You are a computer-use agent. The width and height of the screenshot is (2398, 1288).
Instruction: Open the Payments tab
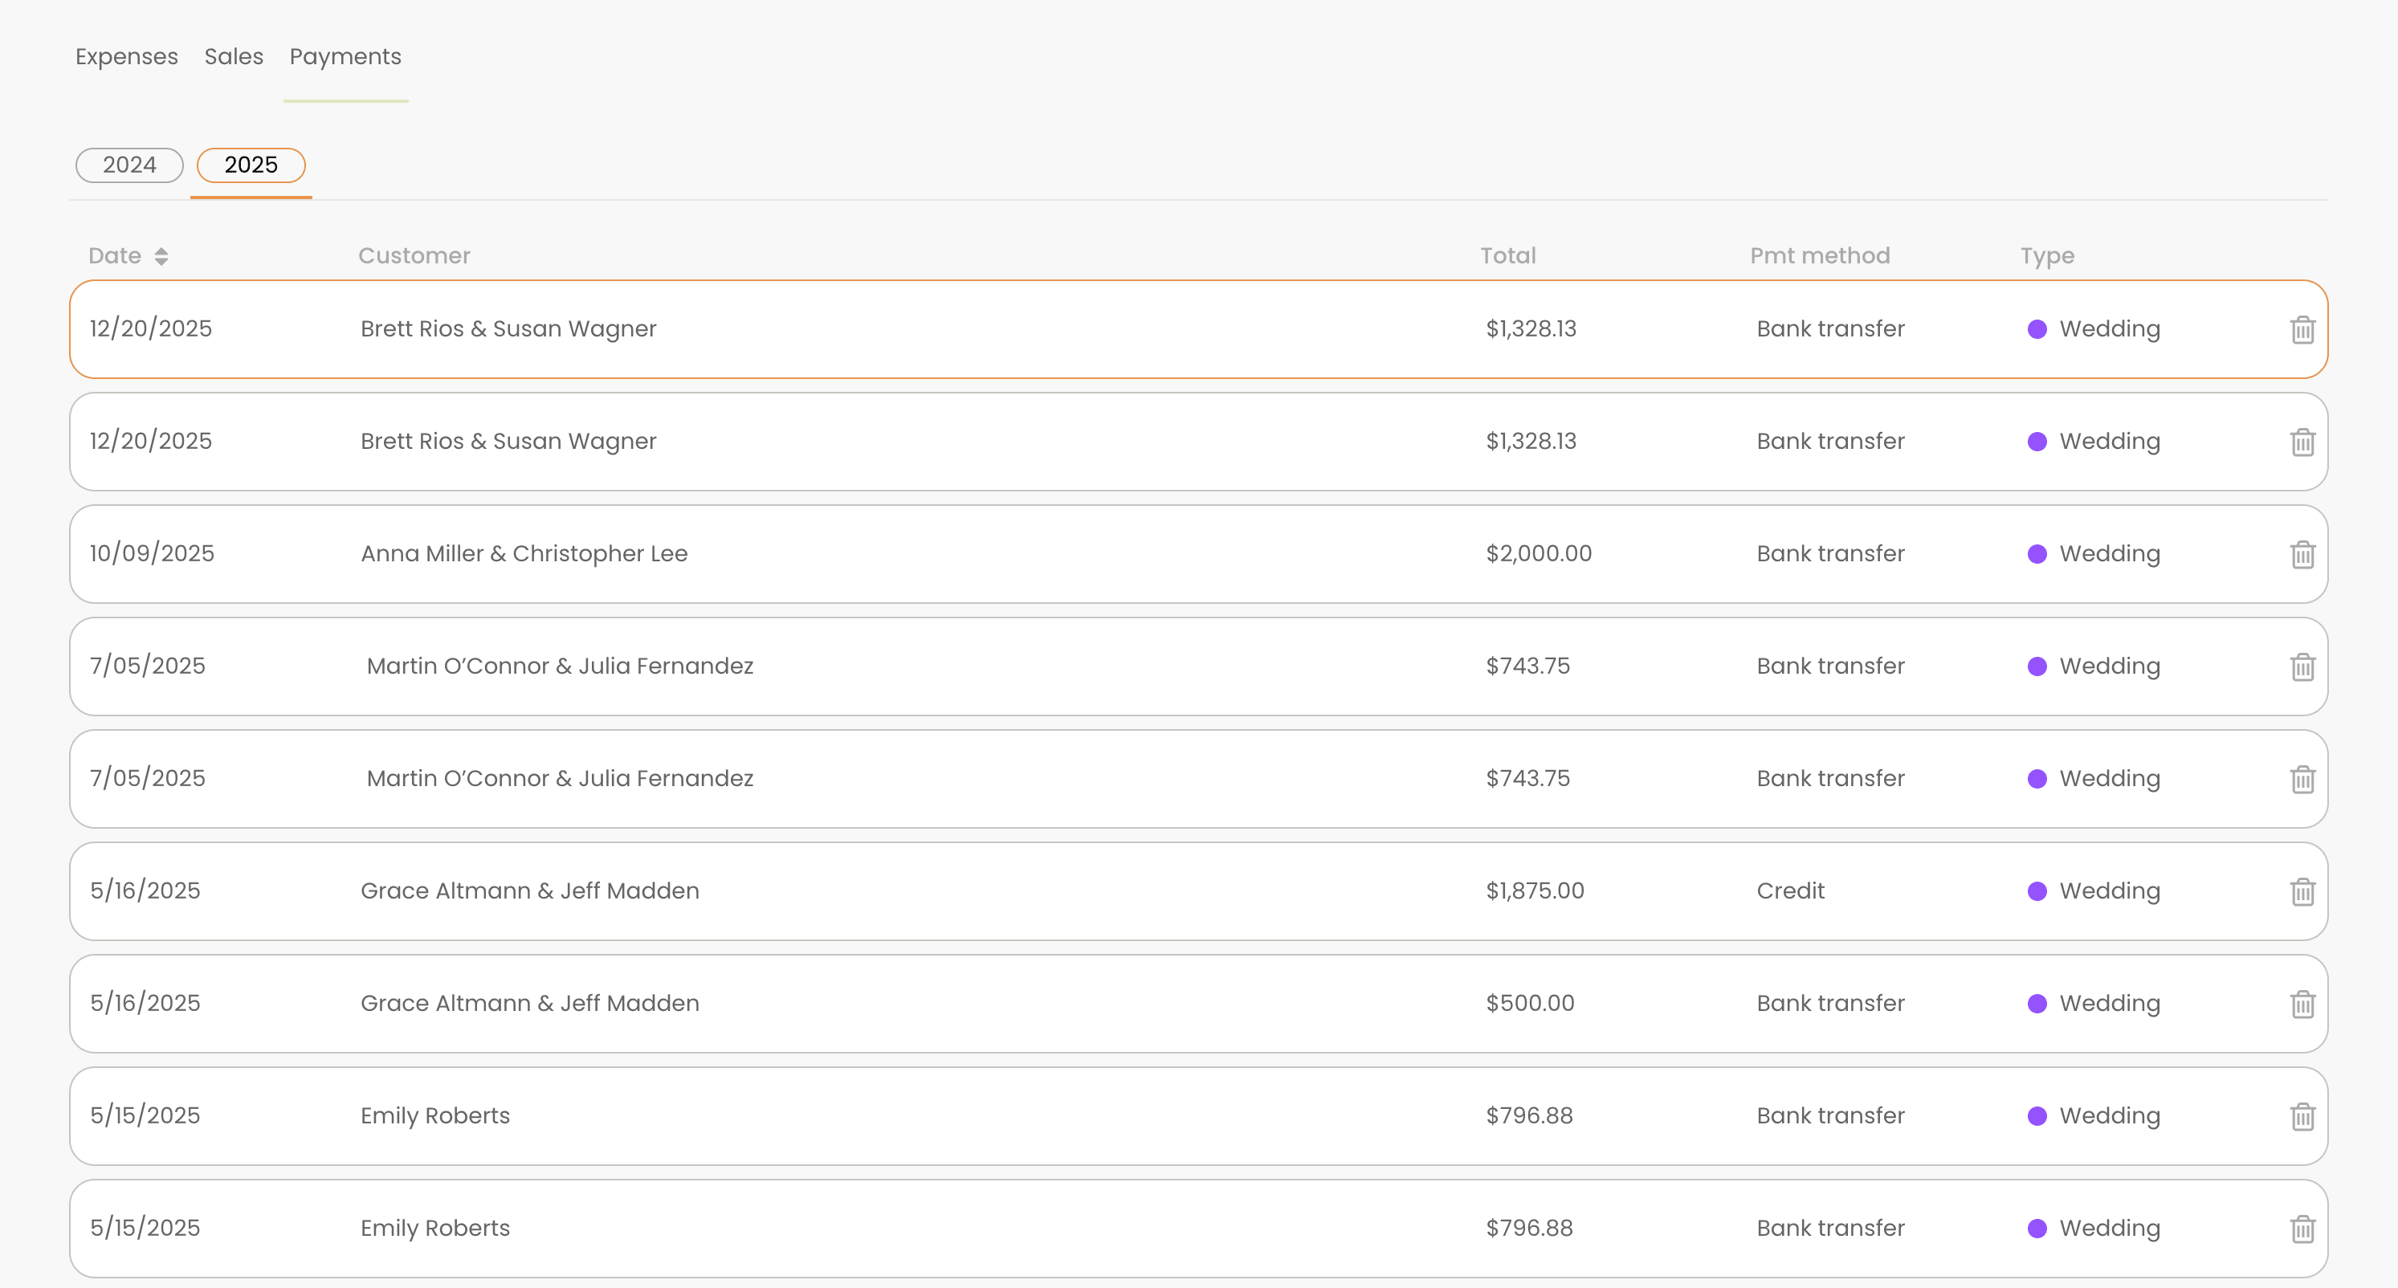[345, 57]
